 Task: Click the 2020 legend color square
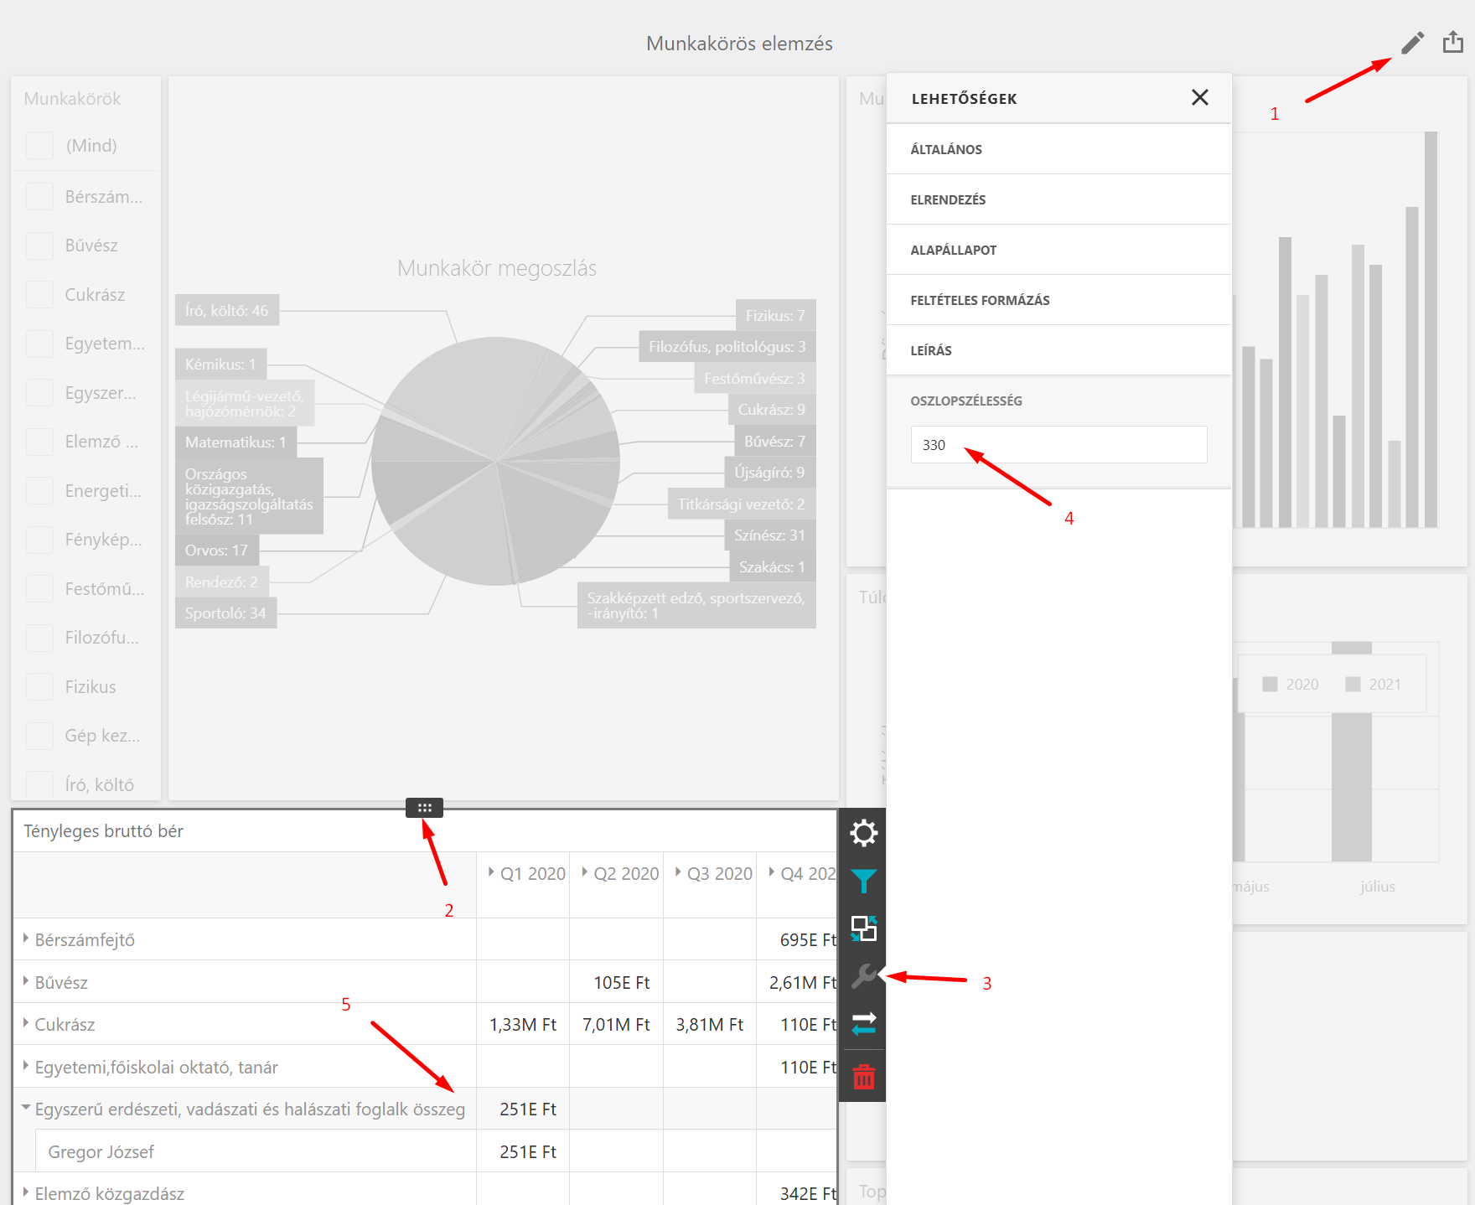[1270, 684]
